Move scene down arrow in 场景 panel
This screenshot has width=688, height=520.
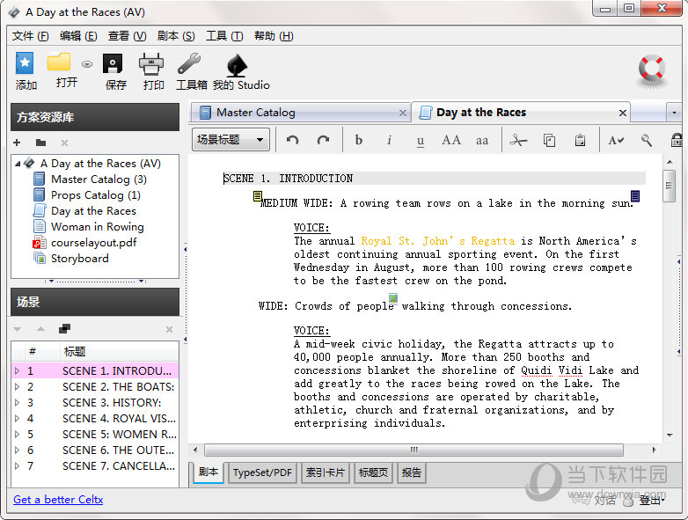tap(17, 329)
